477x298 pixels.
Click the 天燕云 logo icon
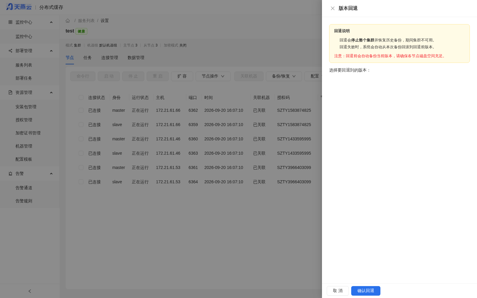(10, 7)
